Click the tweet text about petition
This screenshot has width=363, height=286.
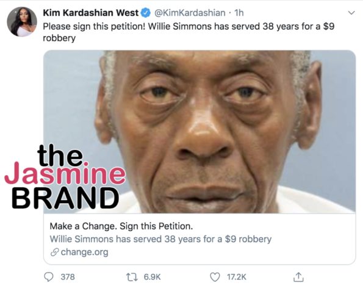click(189, 32)
